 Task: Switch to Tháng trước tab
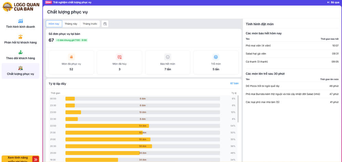pos(90,24)
